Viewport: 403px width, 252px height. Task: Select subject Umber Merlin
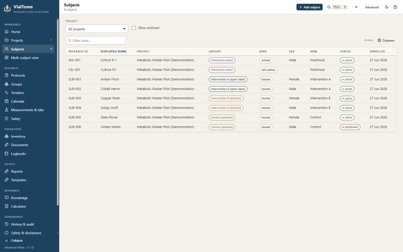tap(110, 127)
